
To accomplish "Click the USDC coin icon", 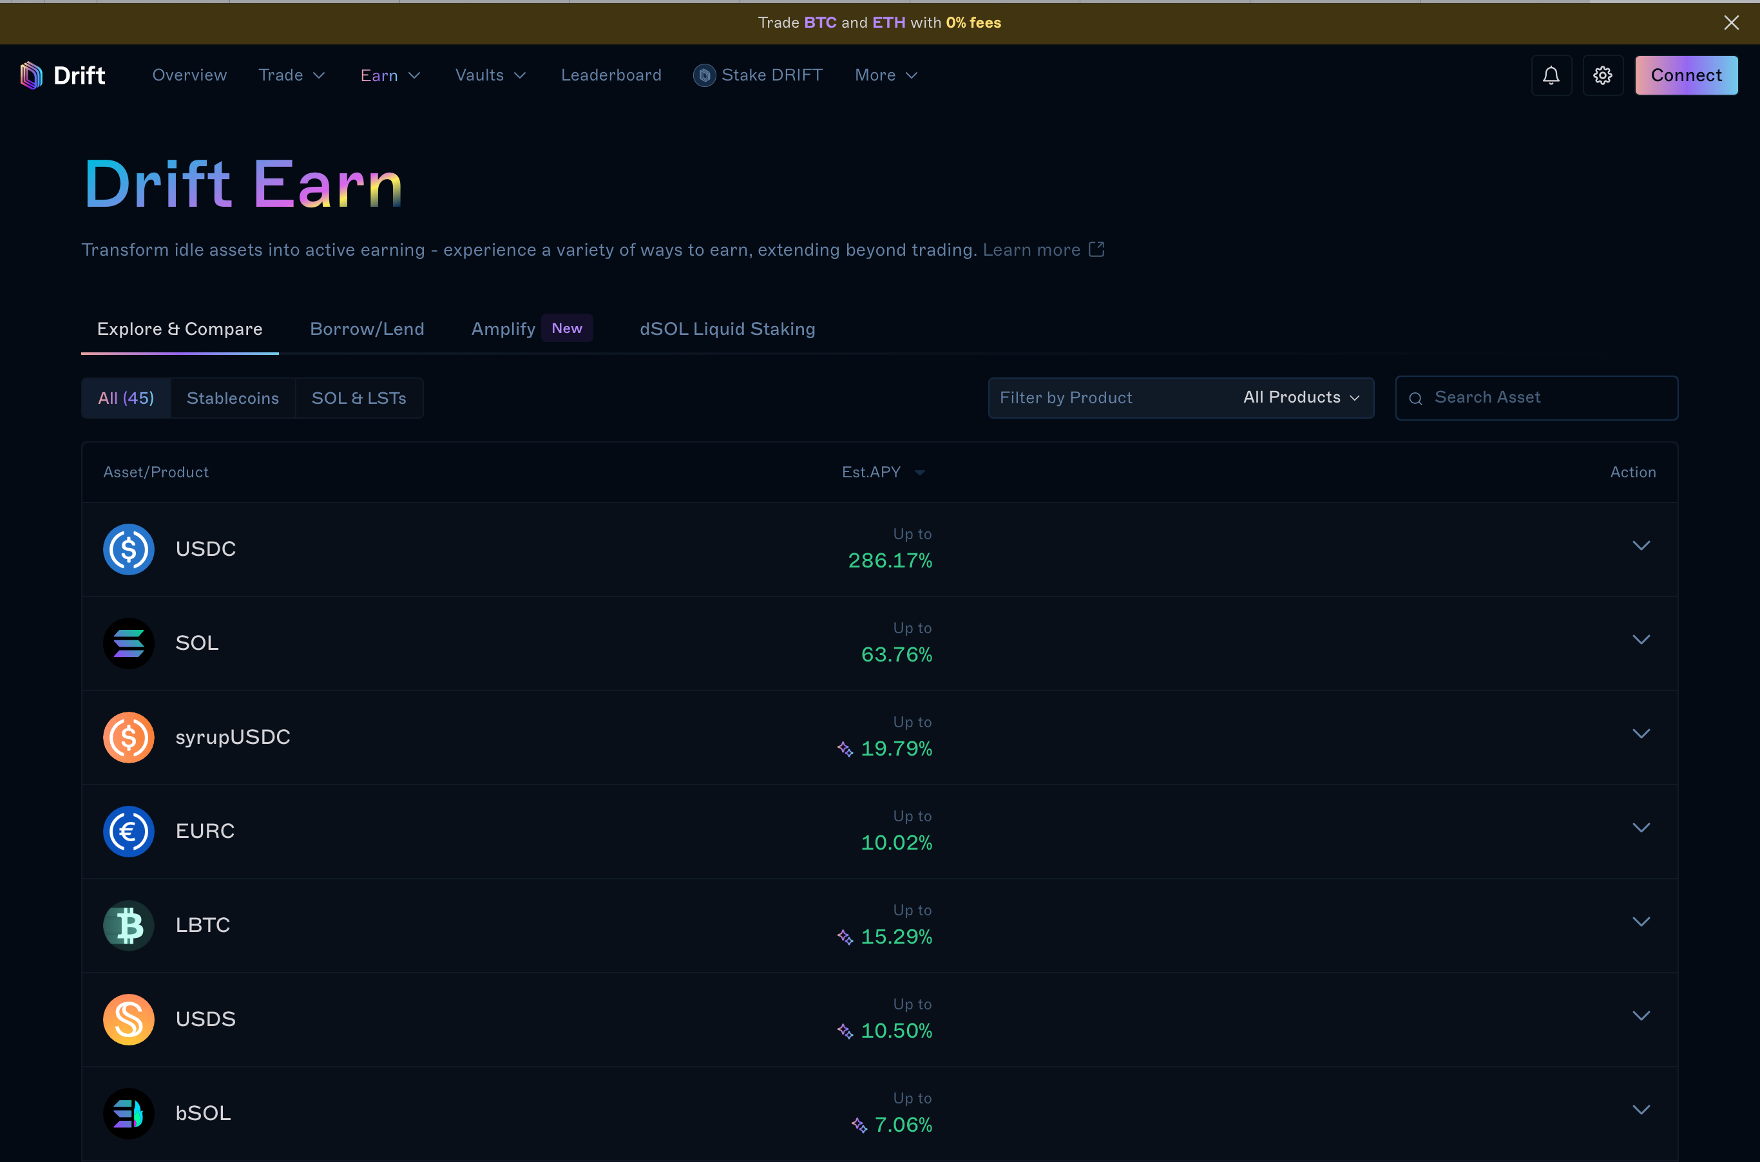I will pos(128,549).
